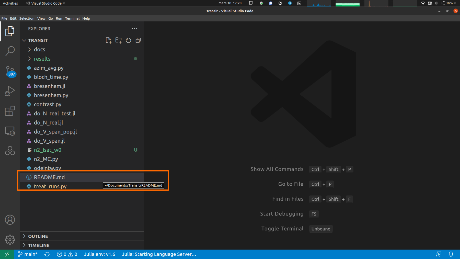The width and height of the screenshot is (460, 259).
Task: Click Julia env: v1.6 in status bar
Action: coord(99,254)
